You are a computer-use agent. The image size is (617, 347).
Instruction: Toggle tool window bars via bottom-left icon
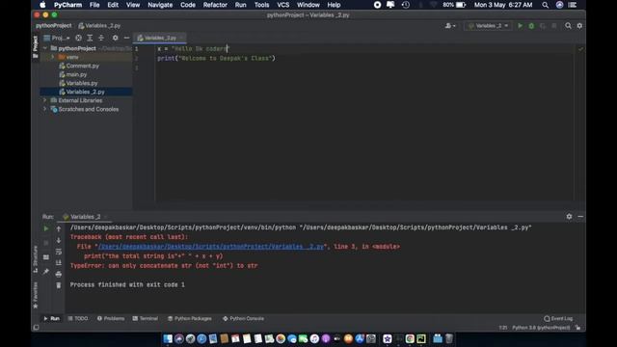click(36, 328)
